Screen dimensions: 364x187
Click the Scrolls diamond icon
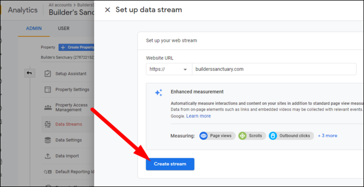point(242,136)
